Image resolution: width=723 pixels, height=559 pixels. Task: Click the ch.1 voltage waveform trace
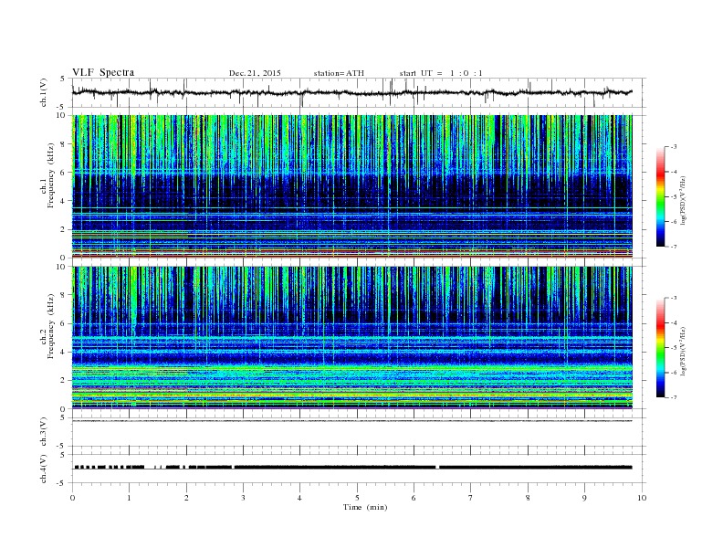[351, 92]
